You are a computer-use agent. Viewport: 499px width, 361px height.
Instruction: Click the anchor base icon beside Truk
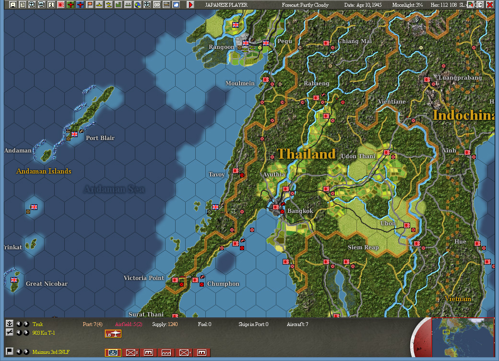[10, 324]
